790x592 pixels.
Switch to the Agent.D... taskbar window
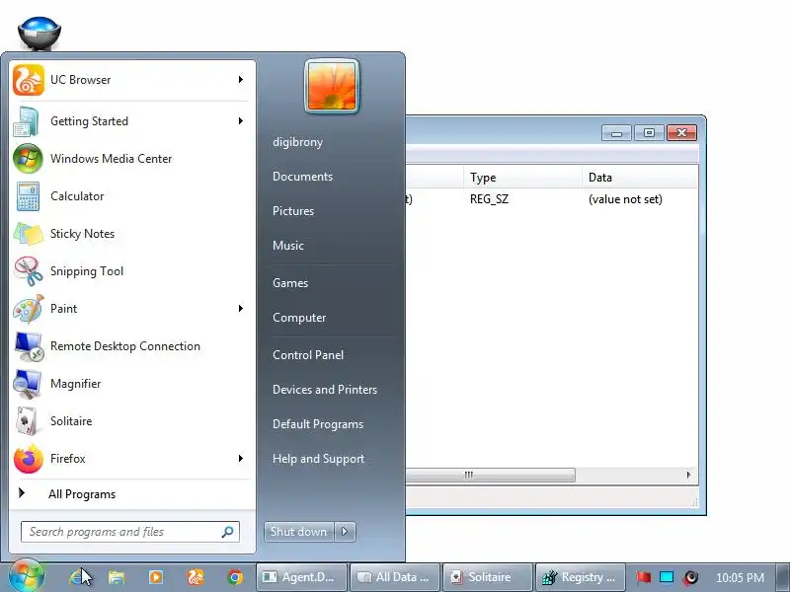(301, 577)
